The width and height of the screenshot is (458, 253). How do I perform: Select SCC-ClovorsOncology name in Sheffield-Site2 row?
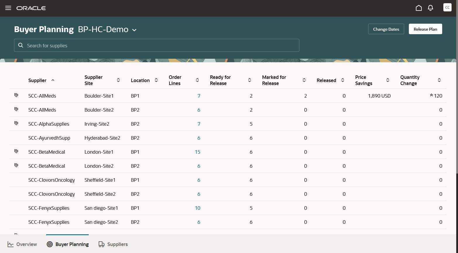point(52,194)
